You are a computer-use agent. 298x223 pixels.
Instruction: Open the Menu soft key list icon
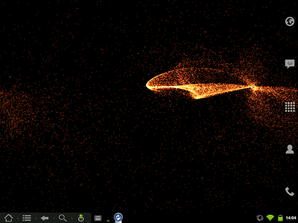27,218
